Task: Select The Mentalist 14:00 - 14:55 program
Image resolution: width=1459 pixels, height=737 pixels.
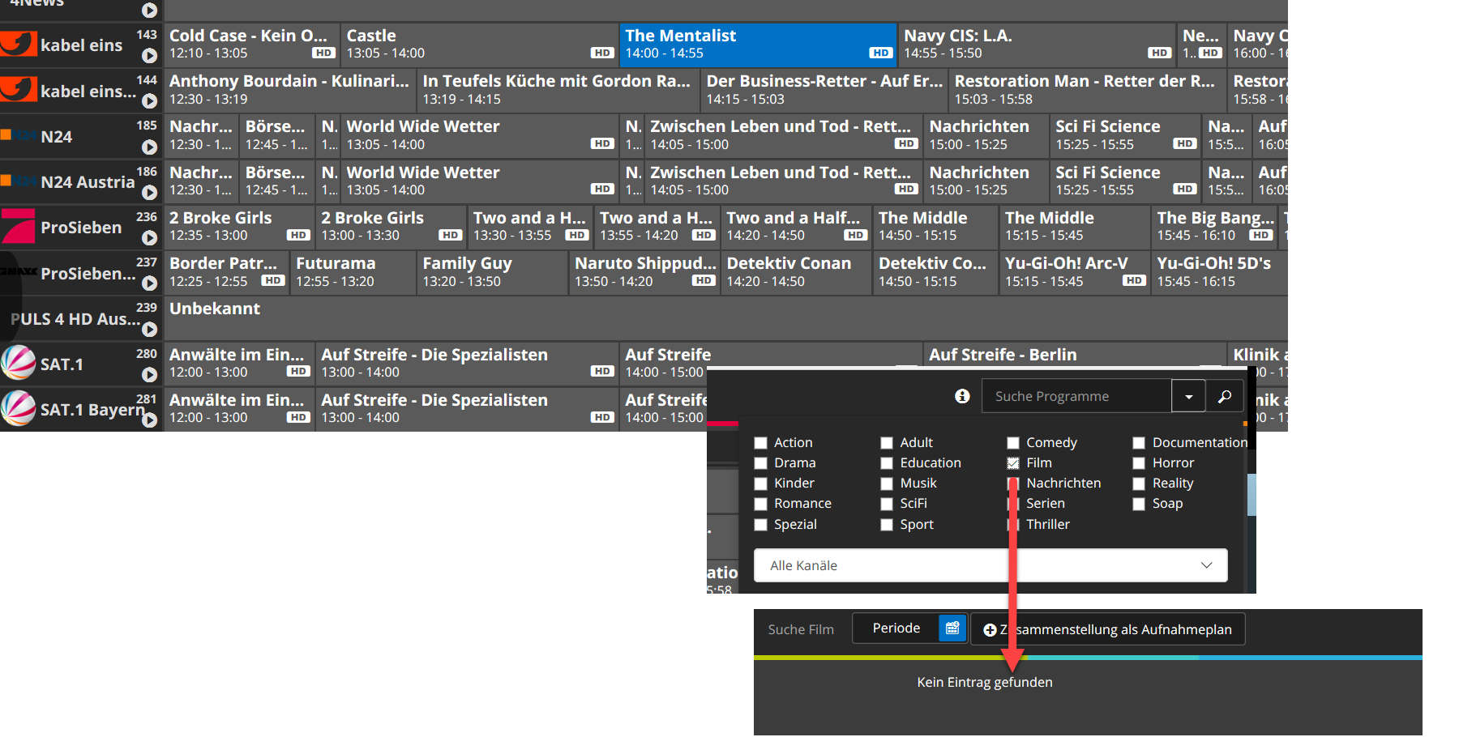Action: coord(758,45)
